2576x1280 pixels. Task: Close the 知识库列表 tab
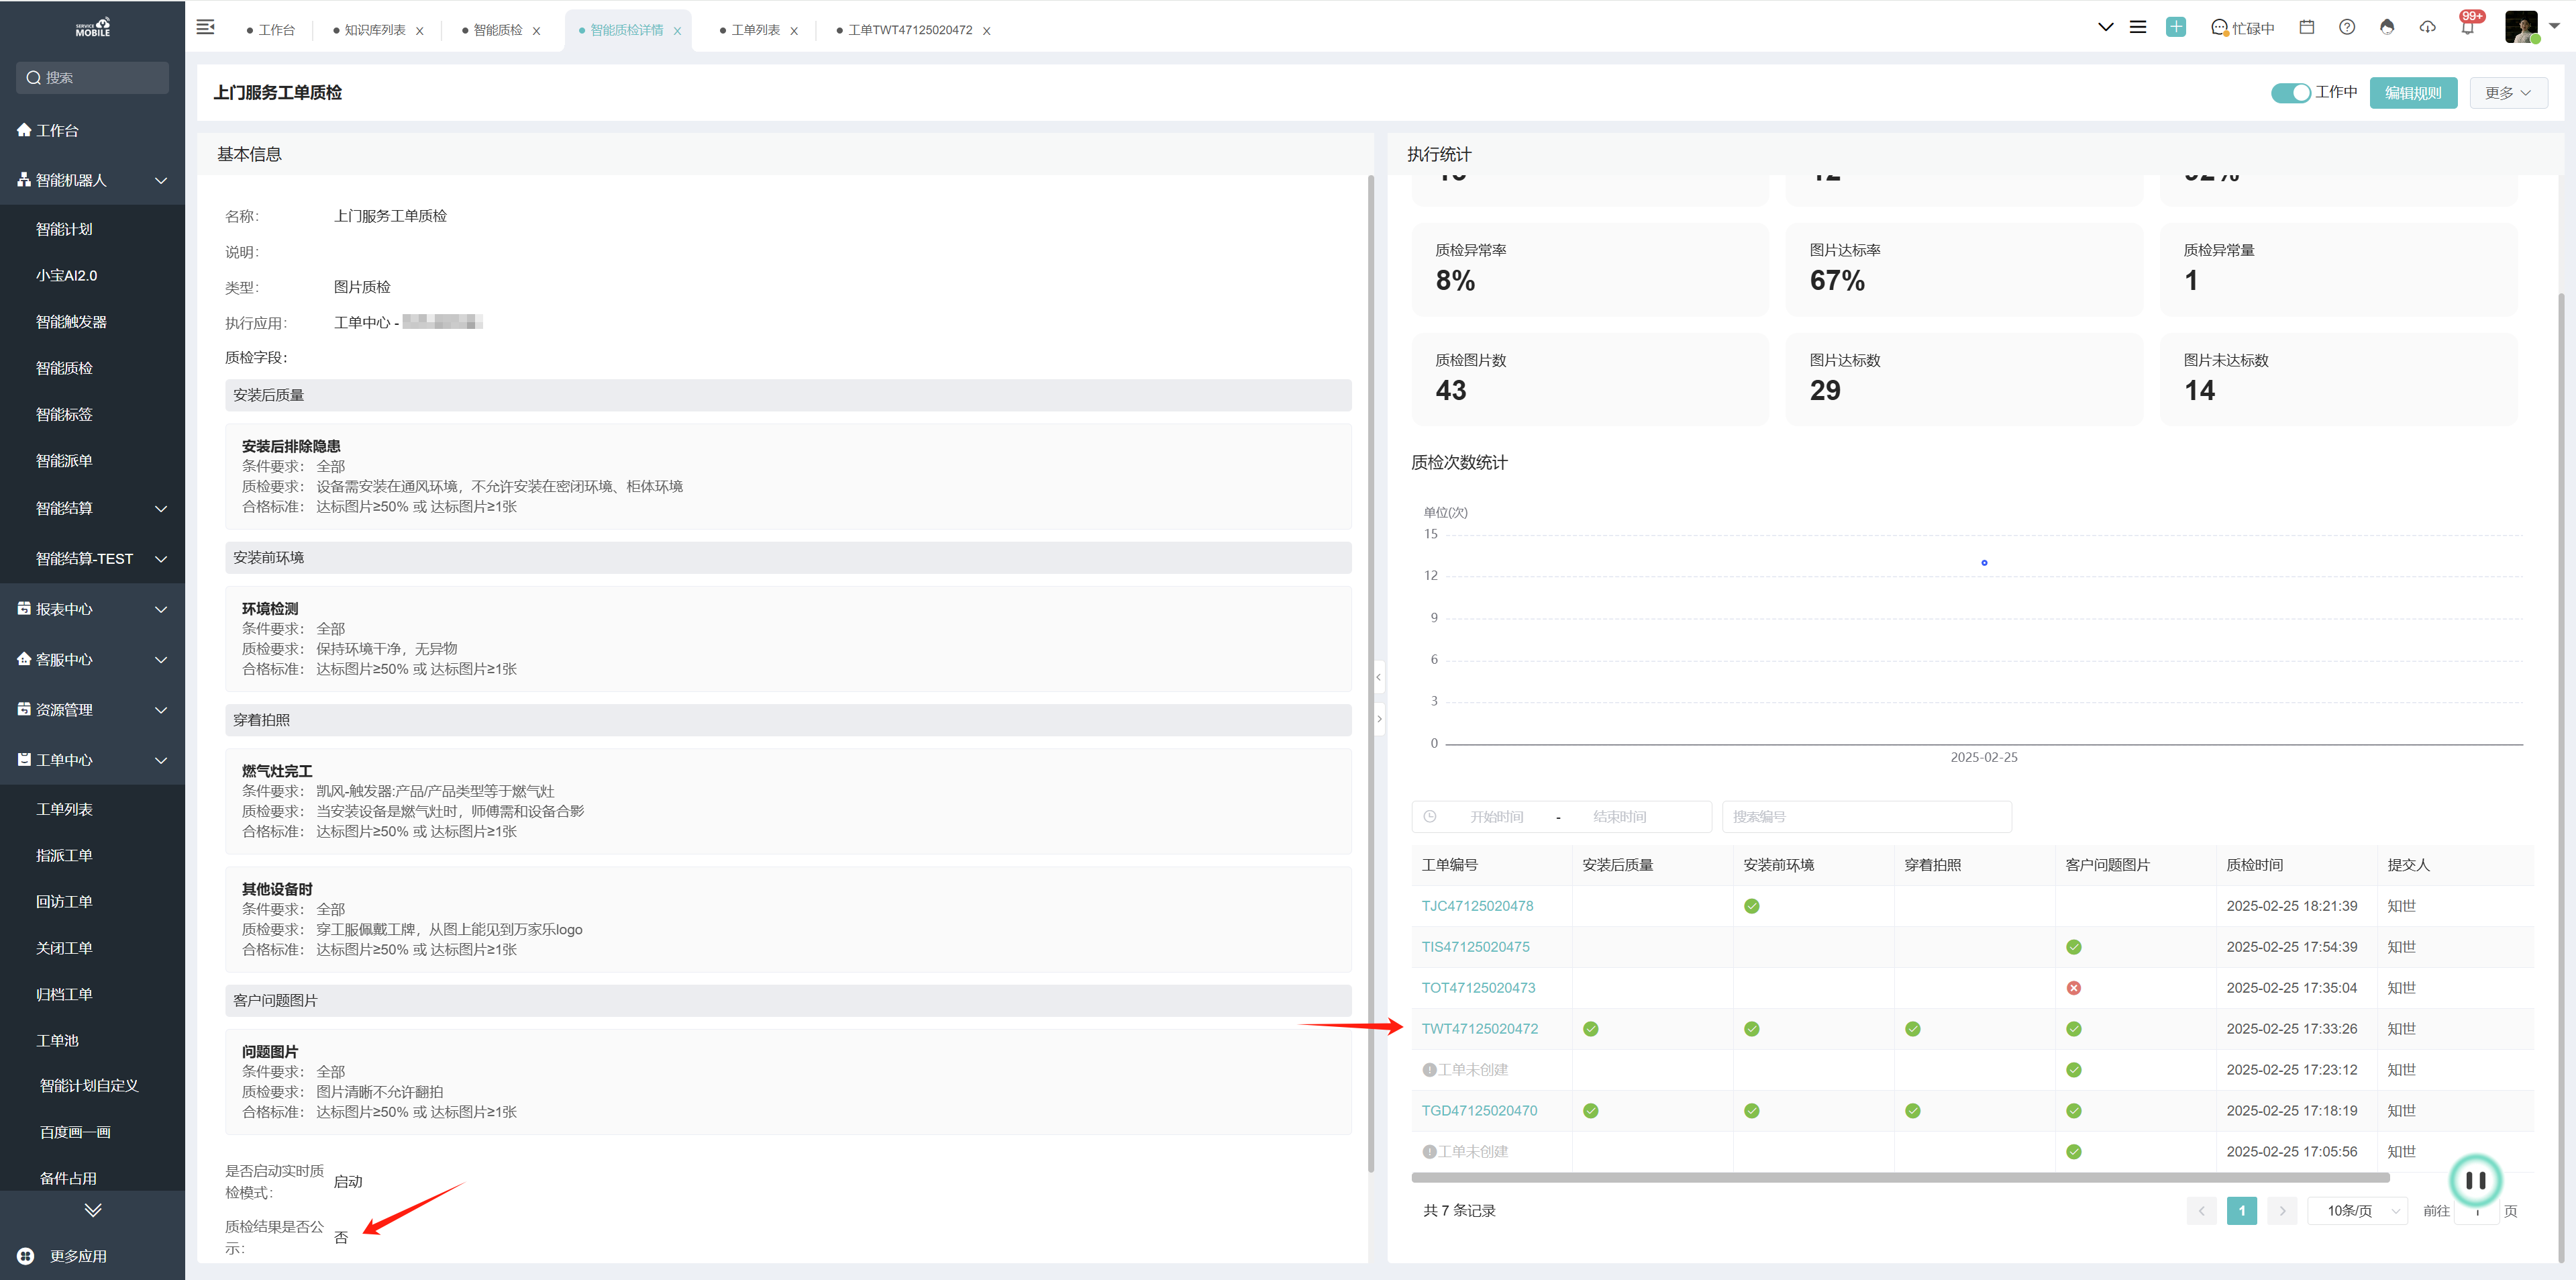click(420, 31)
